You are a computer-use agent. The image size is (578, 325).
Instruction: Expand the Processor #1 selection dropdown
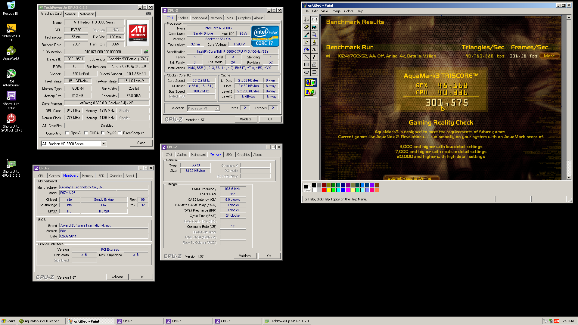(x=217, y=108)
